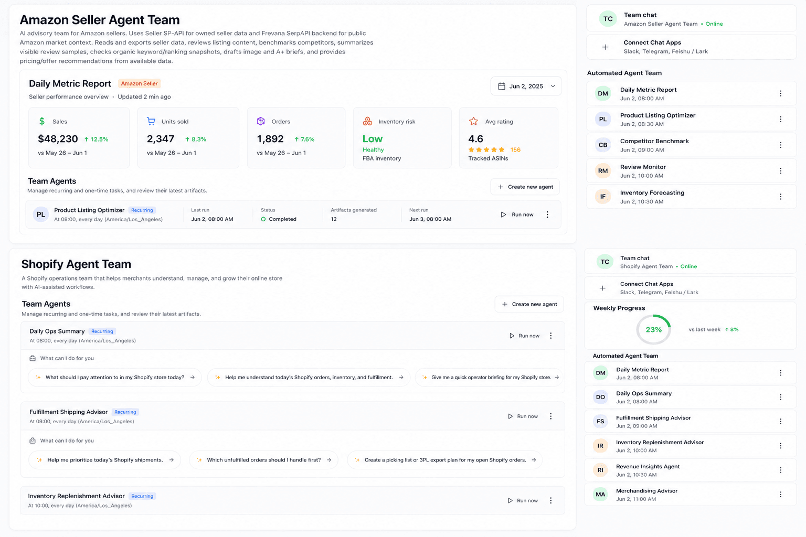Select prompt 'What should I pay attention to'
The width and height of the screenshot is (806, 537).
[115, 378]
